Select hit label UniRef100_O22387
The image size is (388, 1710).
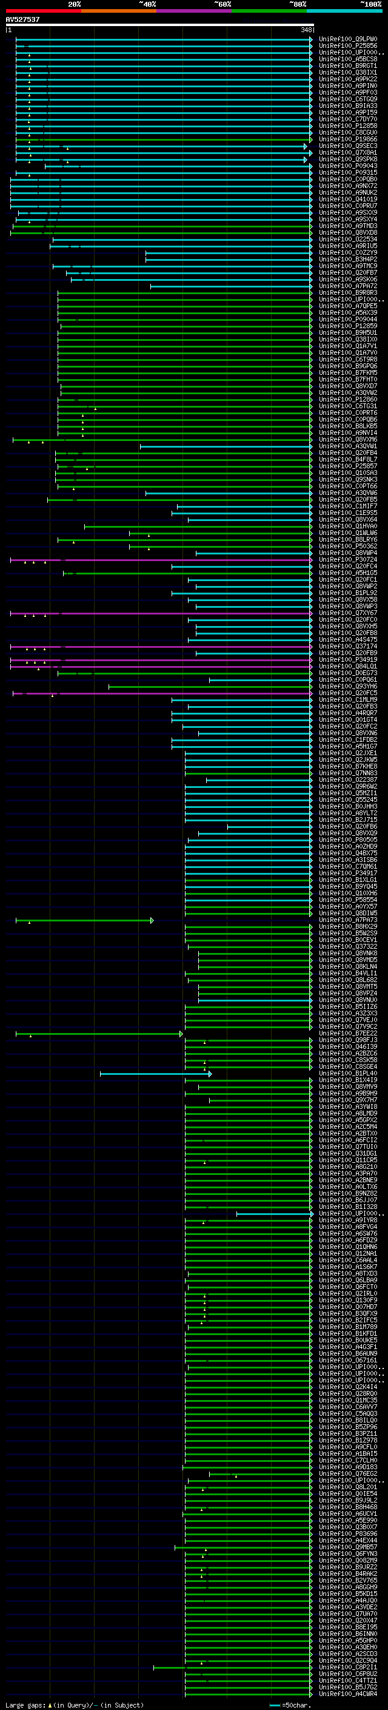tap(348, 780)
